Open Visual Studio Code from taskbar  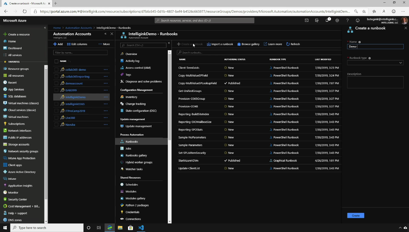141,228
